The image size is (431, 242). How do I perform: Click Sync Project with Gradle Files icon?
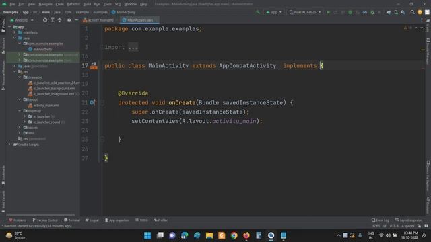click(389, 12)
